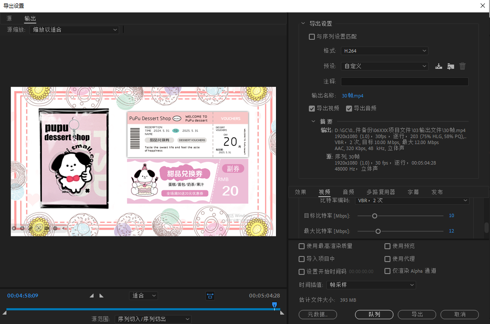
Task: Click the import preset folder icon
Action: tap(450, 66)
